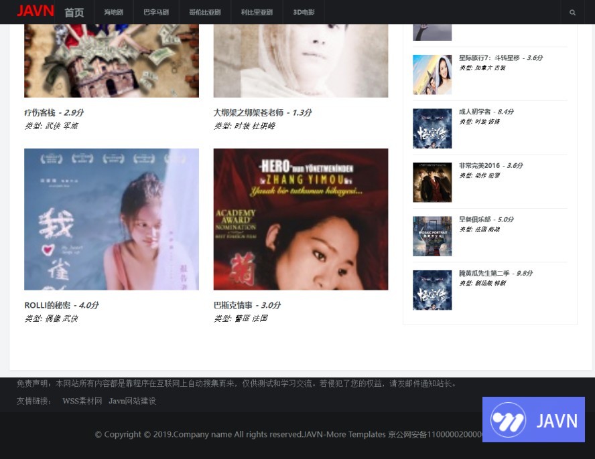Open sidebar thumbnail for 腌黄瓜先生第二季
This screenshot has height=459, width=595.
432,290
